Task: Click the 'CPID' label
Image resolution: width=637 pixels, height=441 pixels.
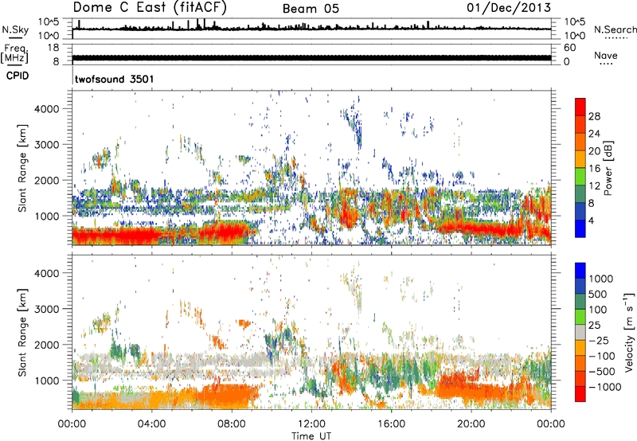Action: pos(18,76)
